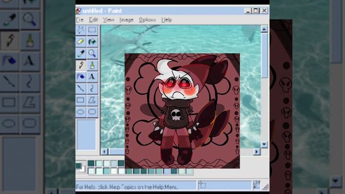Open the Options menu
Image resolution: width=345 pixels, height=194 pixels.
pyautogui.click(x=147, y=20)
